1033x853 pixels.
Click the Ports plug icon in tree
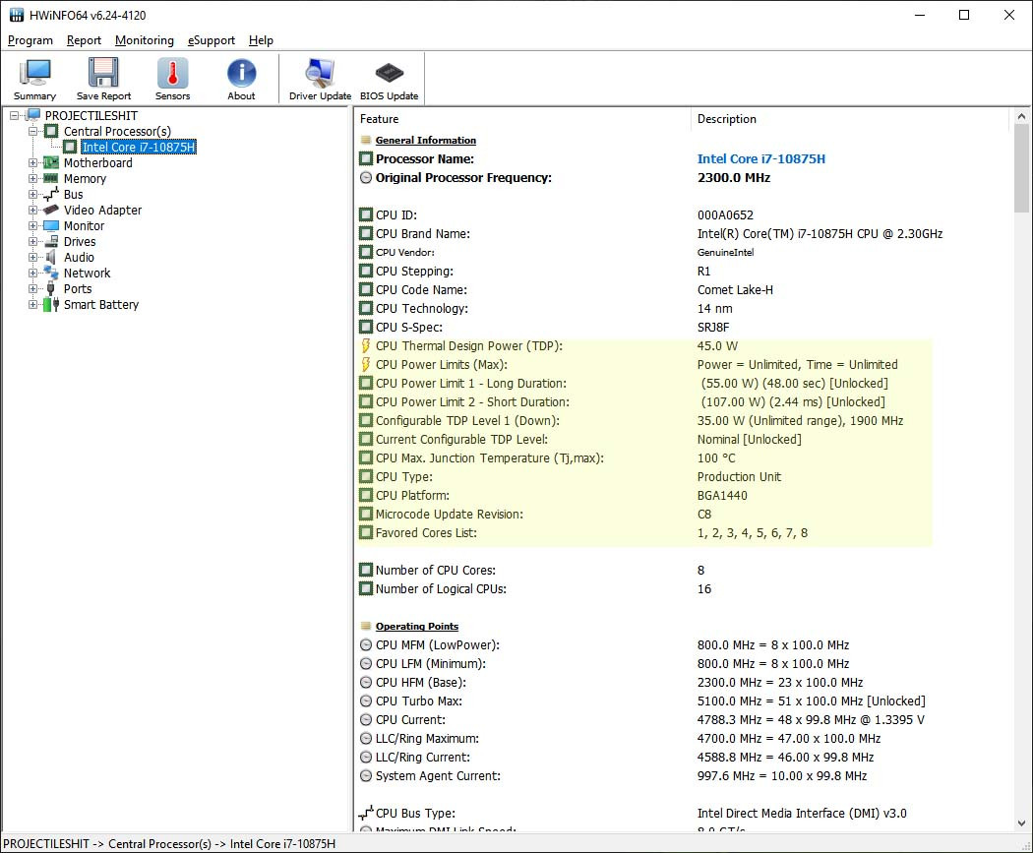pos(51,288)
